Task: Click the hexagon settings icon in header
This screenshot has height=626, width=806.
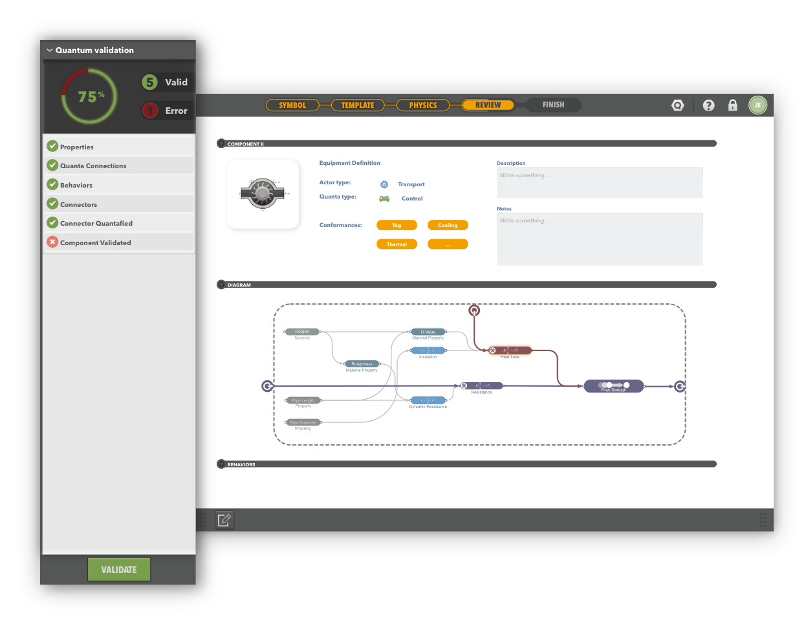Action: tap(677, 105)
